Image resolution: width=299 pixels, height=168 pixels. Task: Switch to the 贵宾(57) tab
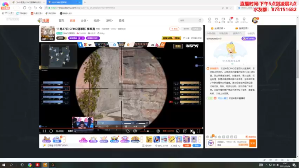click(x=237, y=34)
